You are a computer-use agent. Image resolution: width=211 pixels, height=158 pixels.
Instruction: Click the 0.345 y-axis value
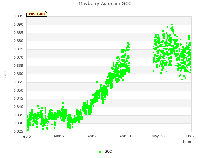click(x=18, y=99)
